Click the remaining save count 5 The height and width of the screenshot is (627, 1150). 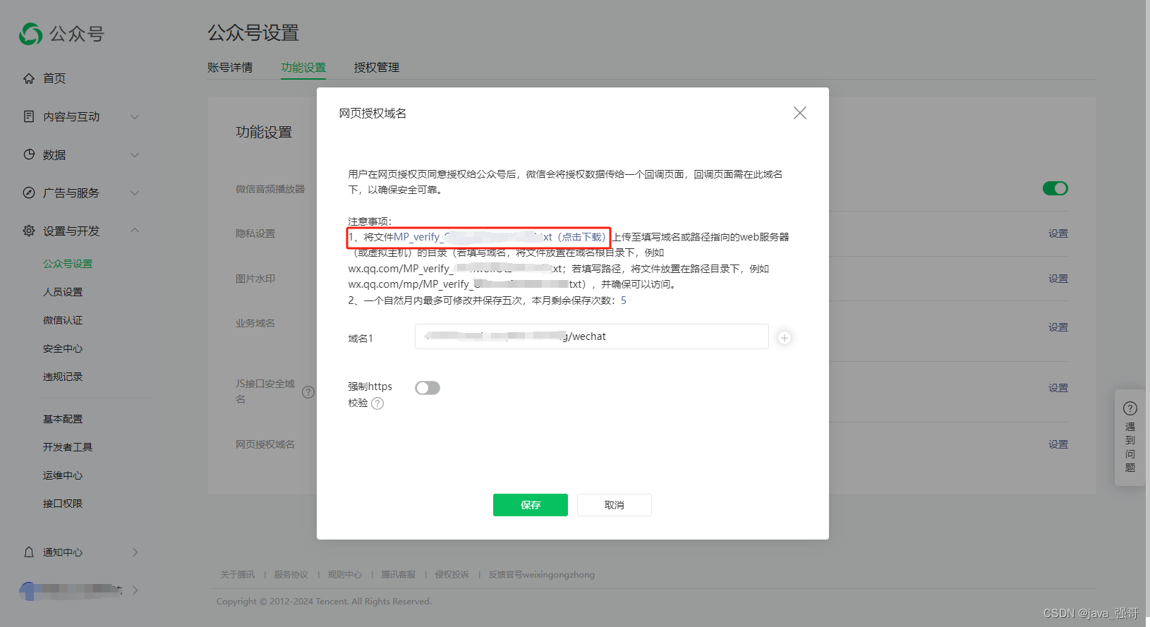point(624,300)
